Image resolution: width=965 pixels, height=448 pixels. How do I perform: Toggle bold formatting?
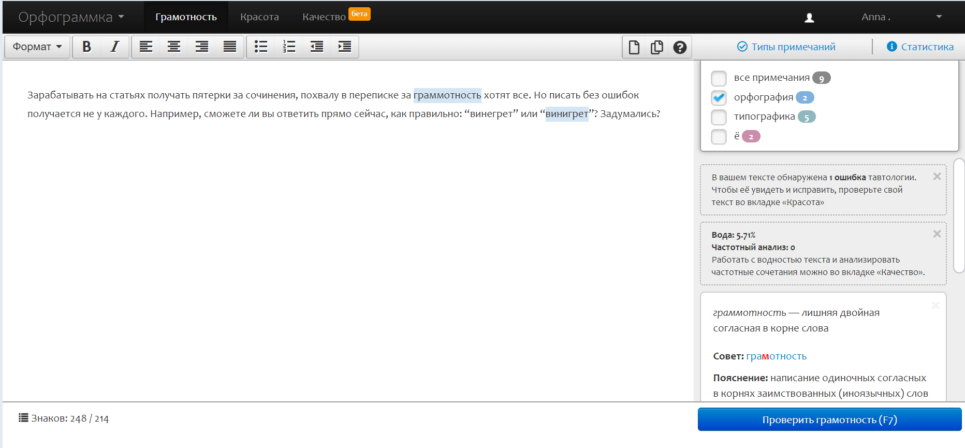[x=86, y=47]
